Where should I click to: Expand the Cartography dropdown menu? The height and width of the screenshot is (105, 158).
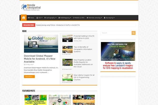click(x=50, y=18)
